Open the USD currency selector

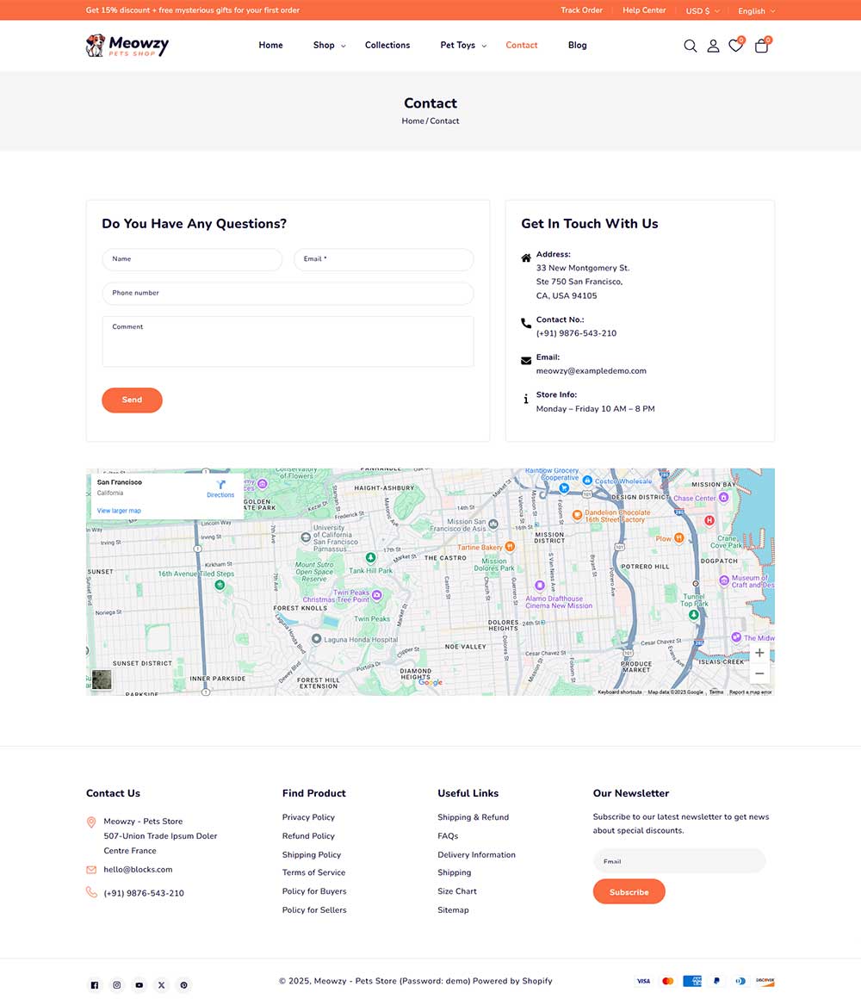[x=701, y=10]
